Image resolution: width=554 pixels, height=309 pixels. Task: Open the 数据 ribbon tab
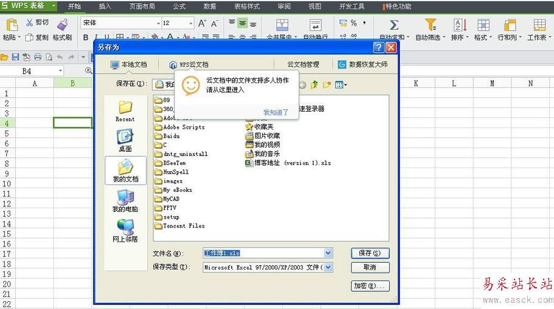point(210,6)
